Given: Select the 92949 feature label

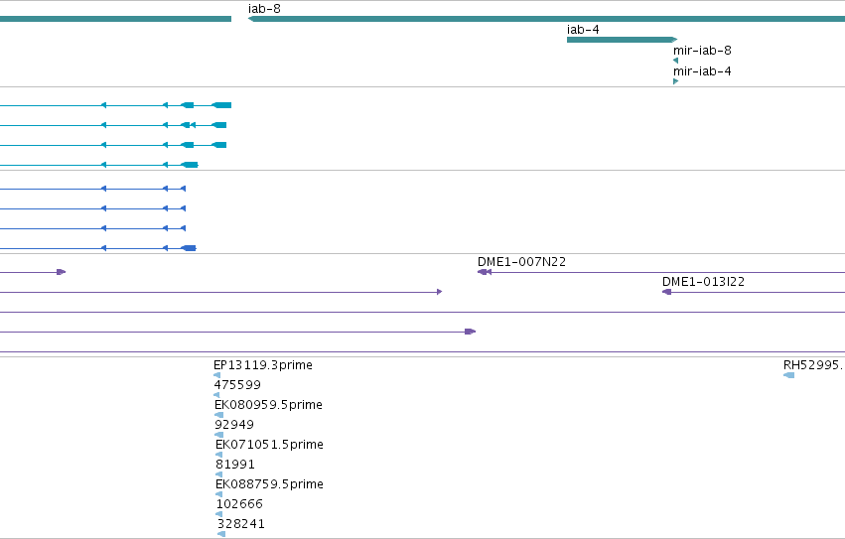Looking at the screenshot, I should [234, 425].
